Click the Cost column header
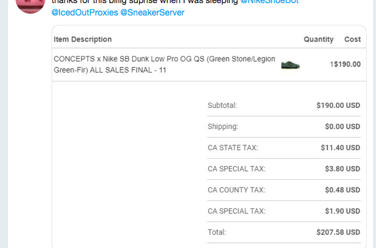This screenshot has width=376, height=248. pyautogui.click(x=352, y=39)
